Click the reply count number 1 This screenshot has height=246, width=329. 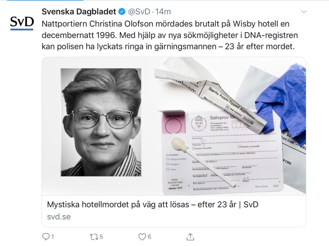coord(52,237)
